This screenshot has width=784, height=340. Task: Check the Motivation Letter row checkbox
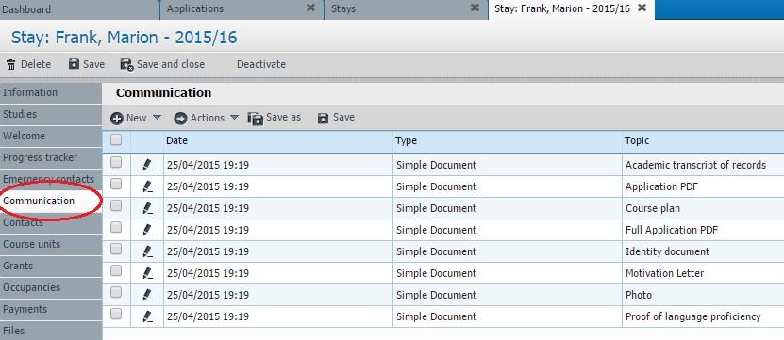point(116,270)
